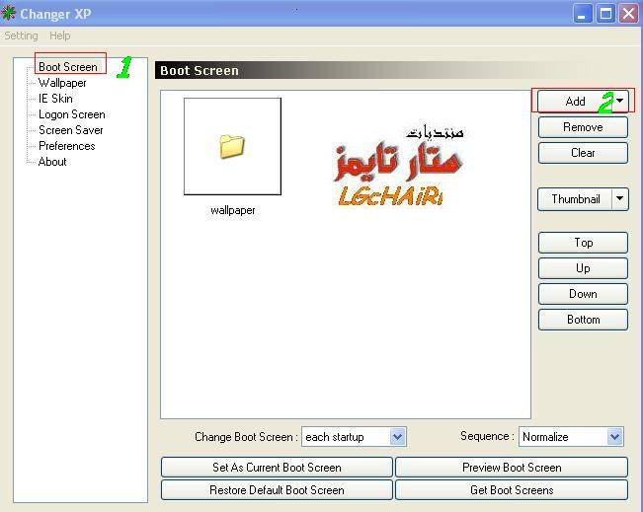Image resolution: width=643 pixels, height=512 pixels.
Task: Move item to Top
Action: pyautogui.click(x=583, y=243)
